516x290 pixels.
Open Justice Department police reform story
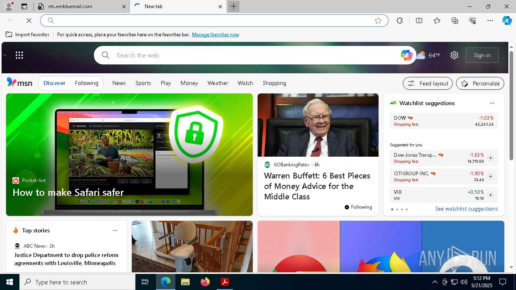(x=66, y=259)
